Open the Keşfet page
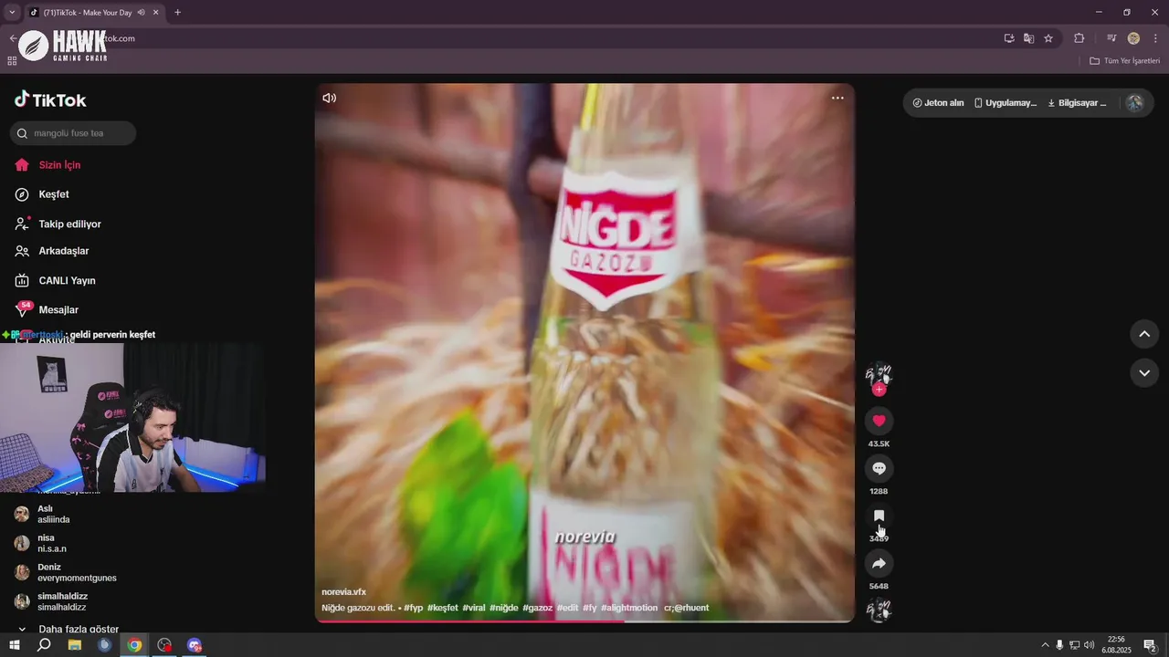Image resolution: width=1169 pixels, height=657 pixels. (x=54, y=194)
